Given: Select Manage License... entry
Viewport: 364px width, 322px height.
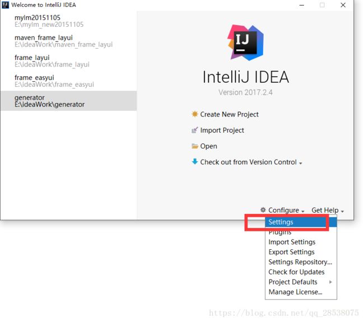Looking at the screenshot, I should [x=301, y=292].
